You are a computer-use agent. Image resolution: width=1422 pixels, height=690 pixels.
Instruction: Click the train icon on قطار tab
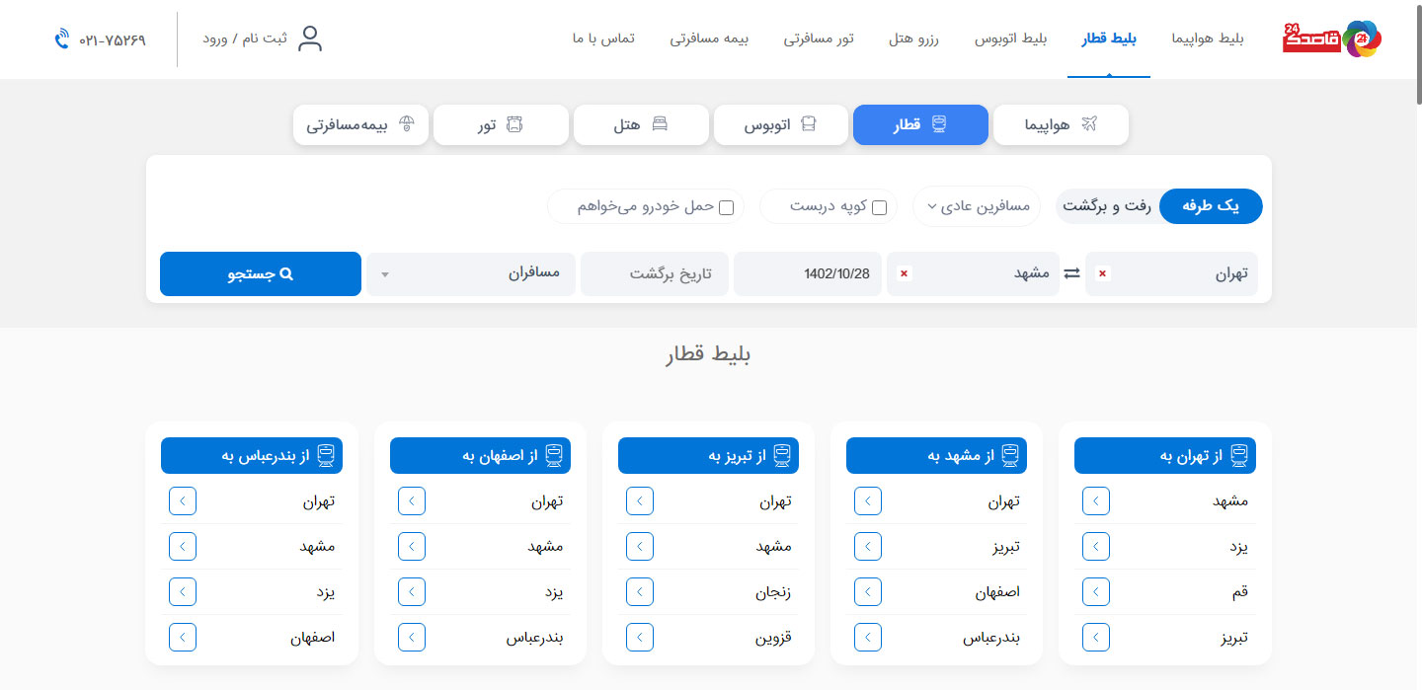tap(938, 123)
